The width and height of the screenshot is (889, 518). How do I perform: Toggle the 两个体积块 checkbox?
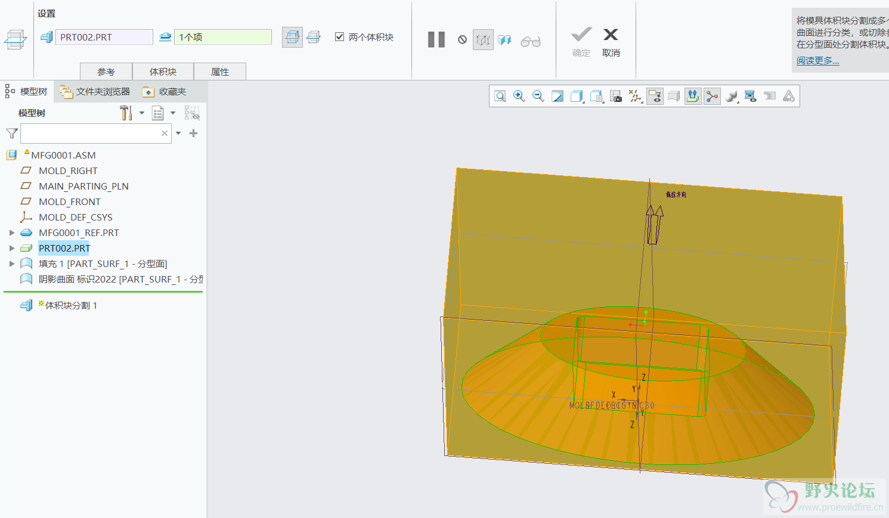point(340,37)
